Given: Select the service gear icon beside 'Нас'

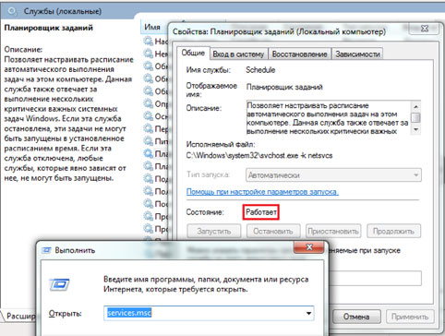Looking at the screenshot, I should pos(149,41).
